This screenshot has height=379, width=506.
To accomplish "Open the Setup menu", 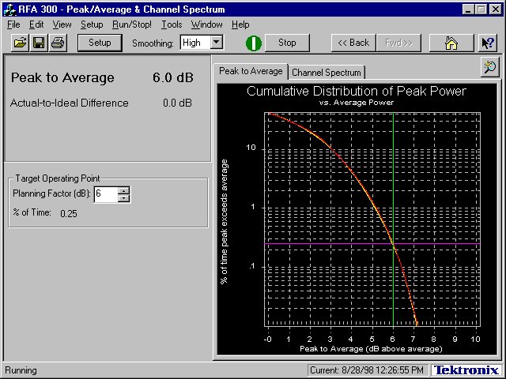I will [x=92, y=24].
